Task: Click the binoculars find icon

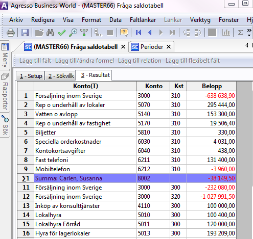Action: (x=50, y=32)
